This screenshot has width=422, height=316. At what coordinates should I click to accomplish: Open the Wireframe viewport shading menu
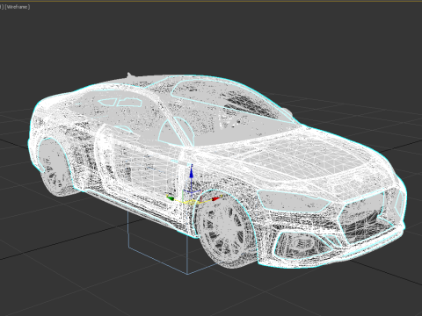[x=18, y=7]
